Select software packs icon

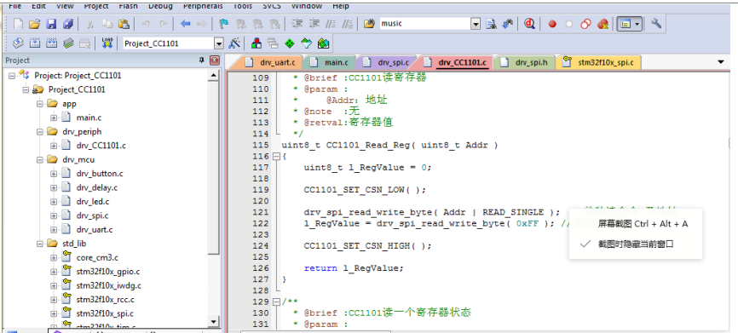coord(307,43)
